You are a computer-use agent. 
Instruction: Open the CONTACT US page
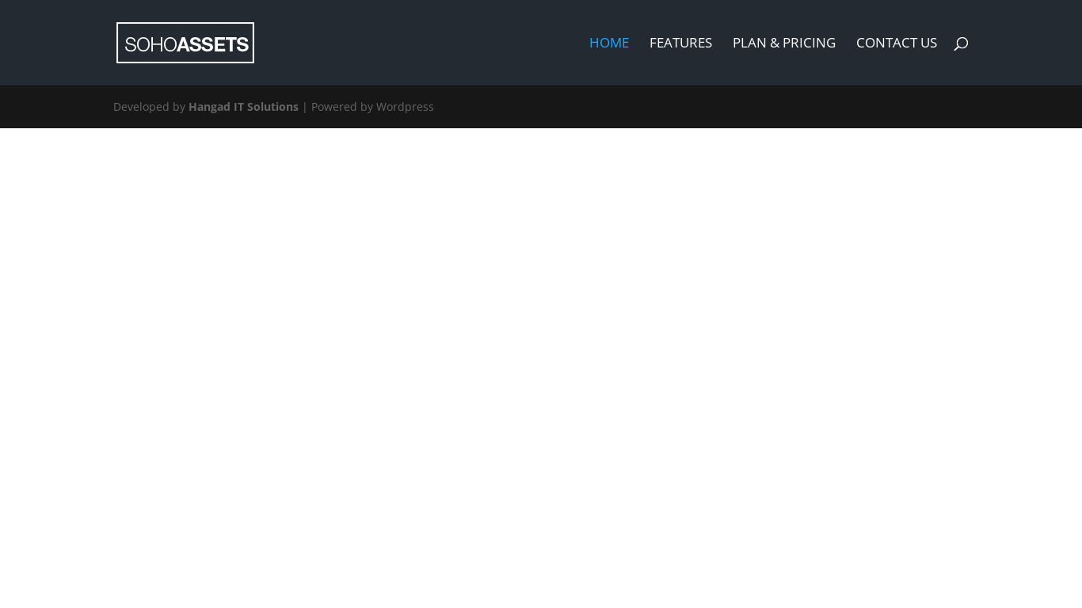coord(897,43)
